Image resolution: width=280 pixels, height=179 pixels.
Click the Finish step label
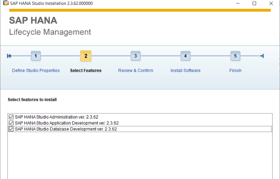[235, 70]
